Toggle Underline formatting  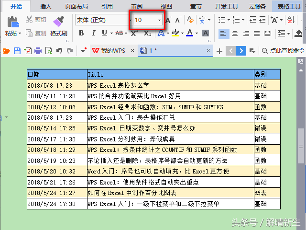[104, 33]
